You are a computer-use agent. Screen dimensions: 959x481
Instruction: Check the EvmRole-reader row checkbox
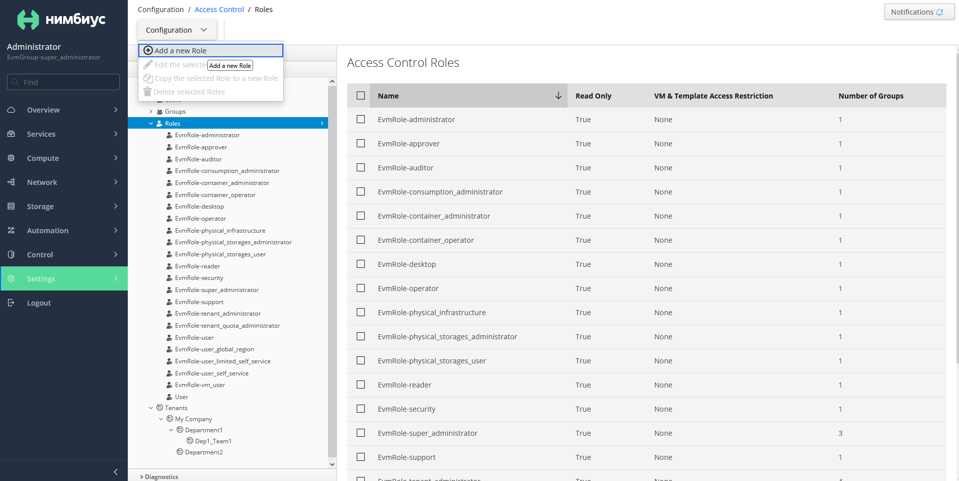(x=361, y=384)
